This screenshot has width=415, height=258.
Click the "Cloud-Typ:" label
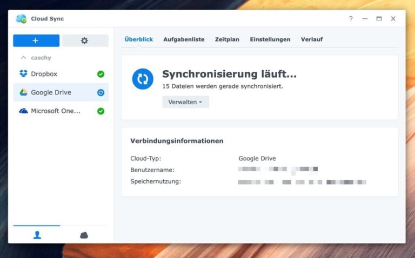click(145, 158)
